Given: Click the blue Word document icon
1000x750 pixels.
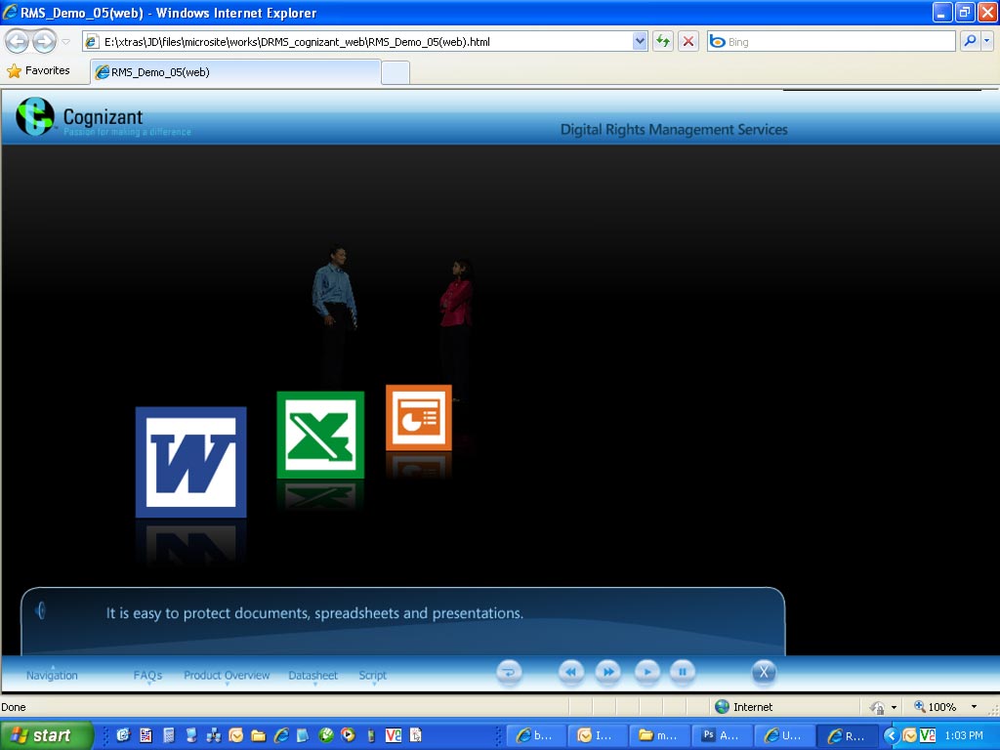Looking at the screenshot, I should (x=190, y=462).
